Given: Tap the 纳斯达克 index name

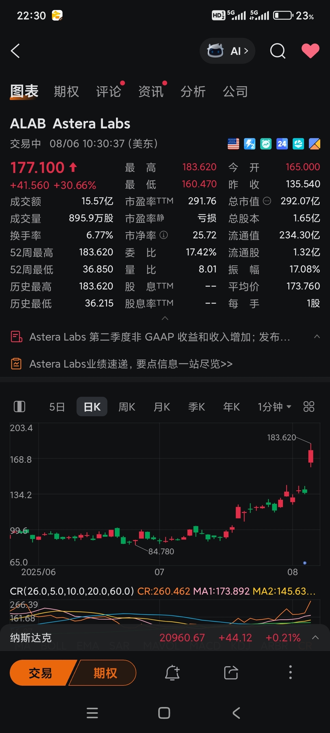Looking at the screenshot, I should tap(31, 638).
